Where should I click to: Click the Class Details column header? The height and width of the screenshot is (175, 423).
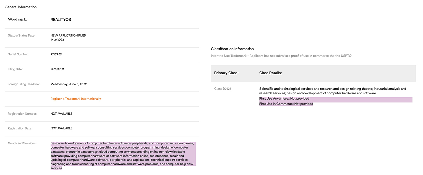[x=270, y=73]
